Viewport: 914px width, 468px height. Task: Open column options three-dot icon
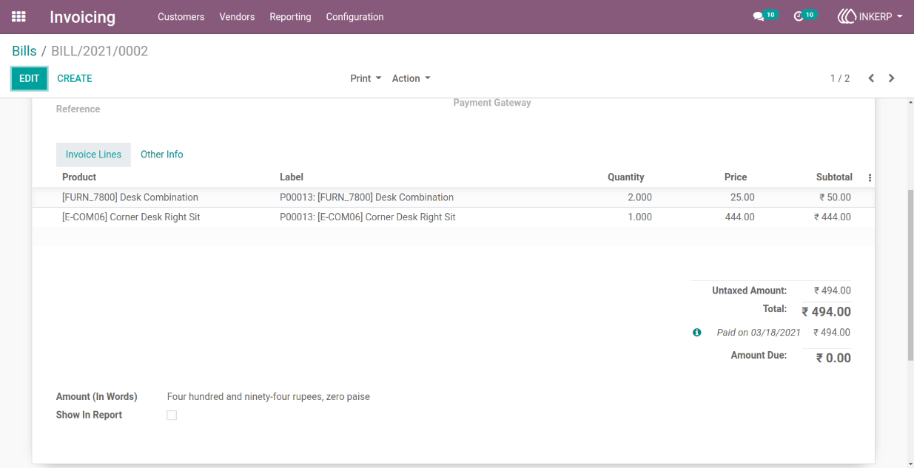coord(870,177)
